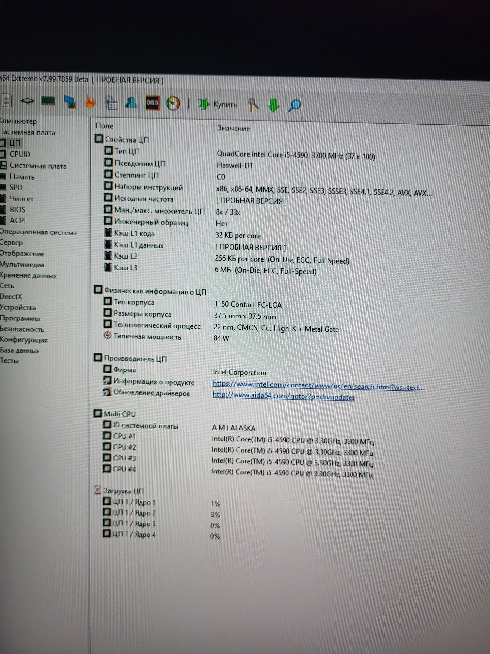Image resolution: width=490 pixels, height=654 pixels.
Task: Open Хранение данных category
Action: point(28,275)
